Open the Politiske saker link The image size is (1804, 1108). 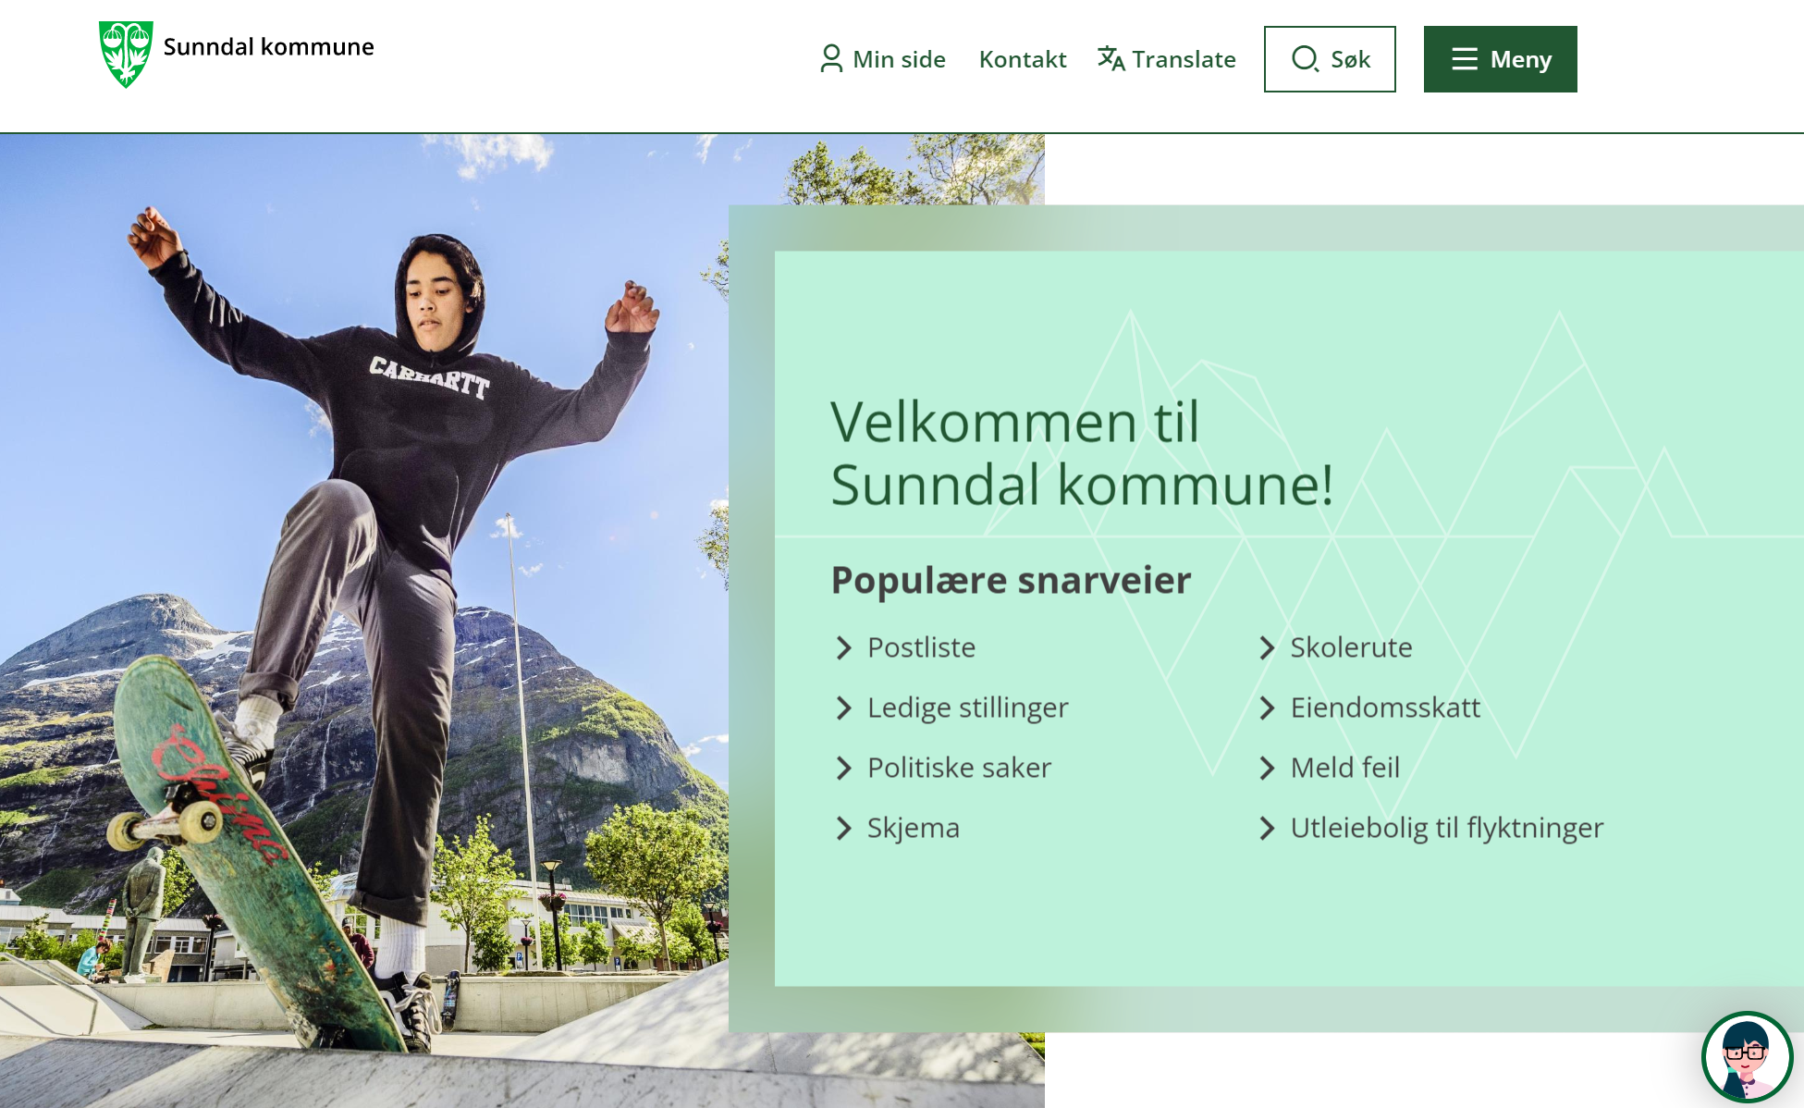(x=959, y=768)
